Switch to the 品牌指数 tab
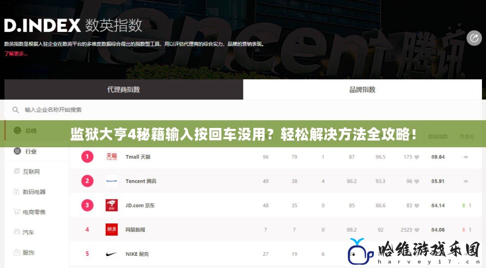486x268 pixels. point(362,90)
